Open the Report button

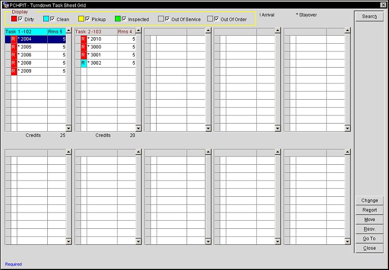pos(369,210)
